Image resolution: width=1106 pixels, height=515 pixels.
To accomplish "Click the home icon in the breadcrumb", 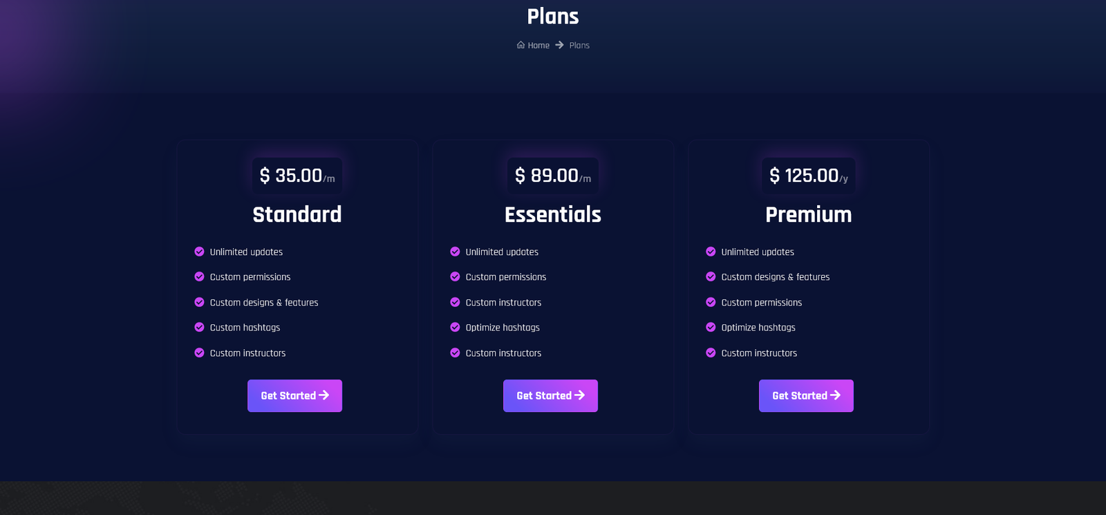I will pyautogui.click(x=521, y=45).
